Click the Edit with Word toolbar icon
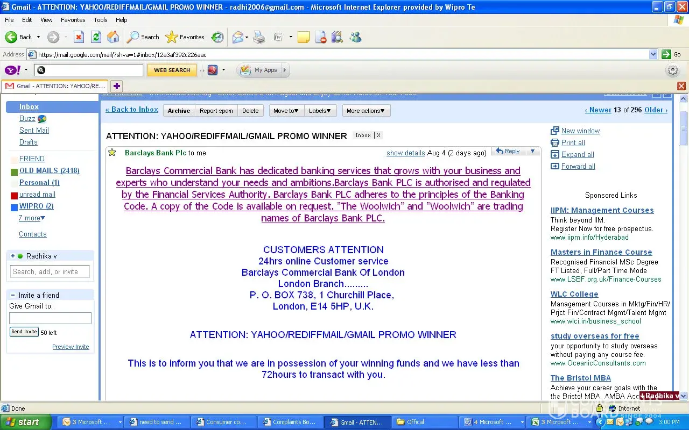 [x=278, y=37]
